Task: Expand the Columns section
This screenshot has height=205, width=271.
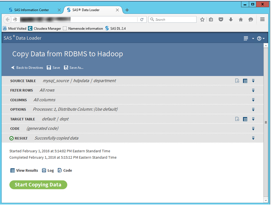Action: tap(253, 100)
